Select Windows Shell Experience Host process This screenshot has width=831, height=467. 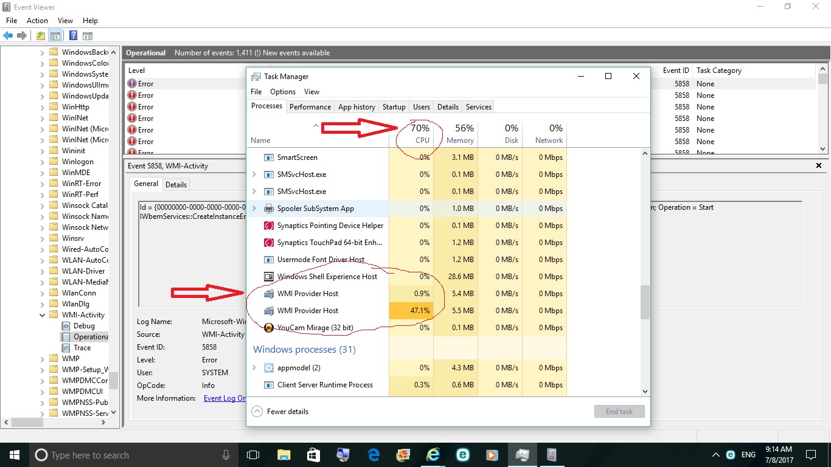[408, 277]
